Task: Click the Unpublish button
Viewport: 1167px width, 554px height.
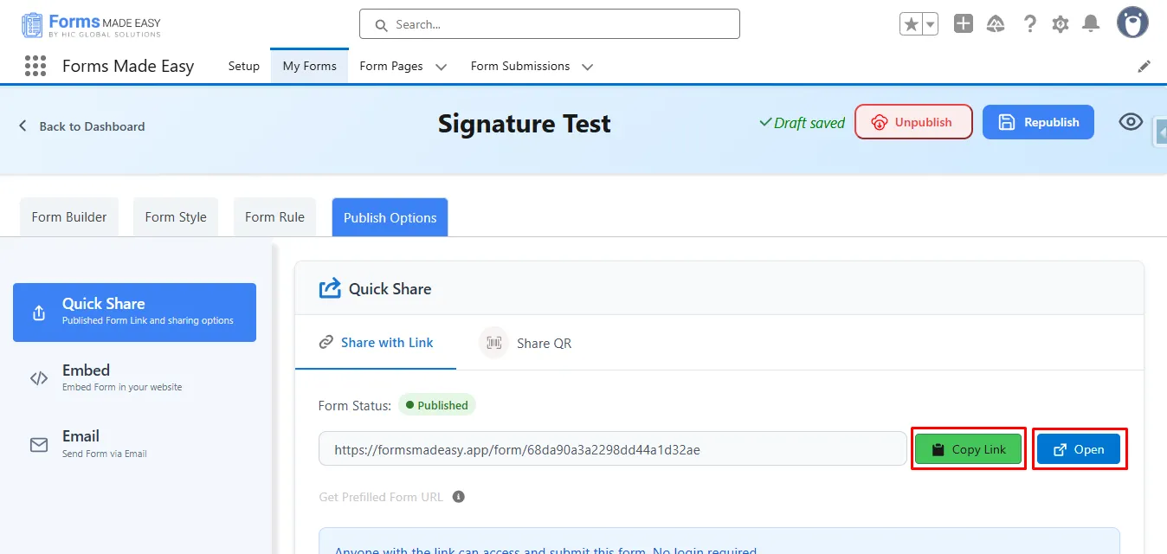Action: [913, 122]
